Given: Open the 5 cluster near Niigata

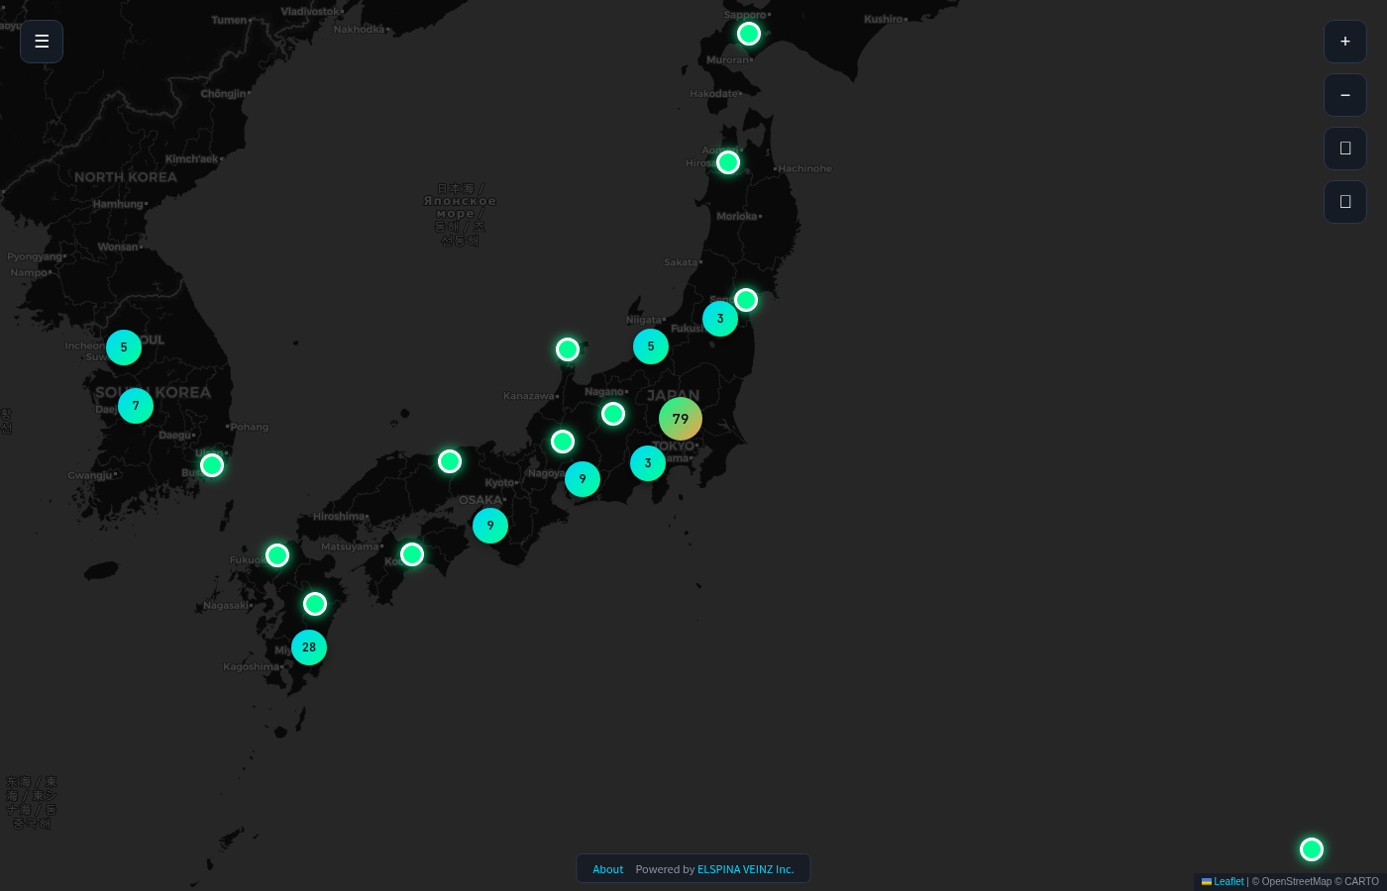Looking at the screenshot, I should tap(651, 346).
